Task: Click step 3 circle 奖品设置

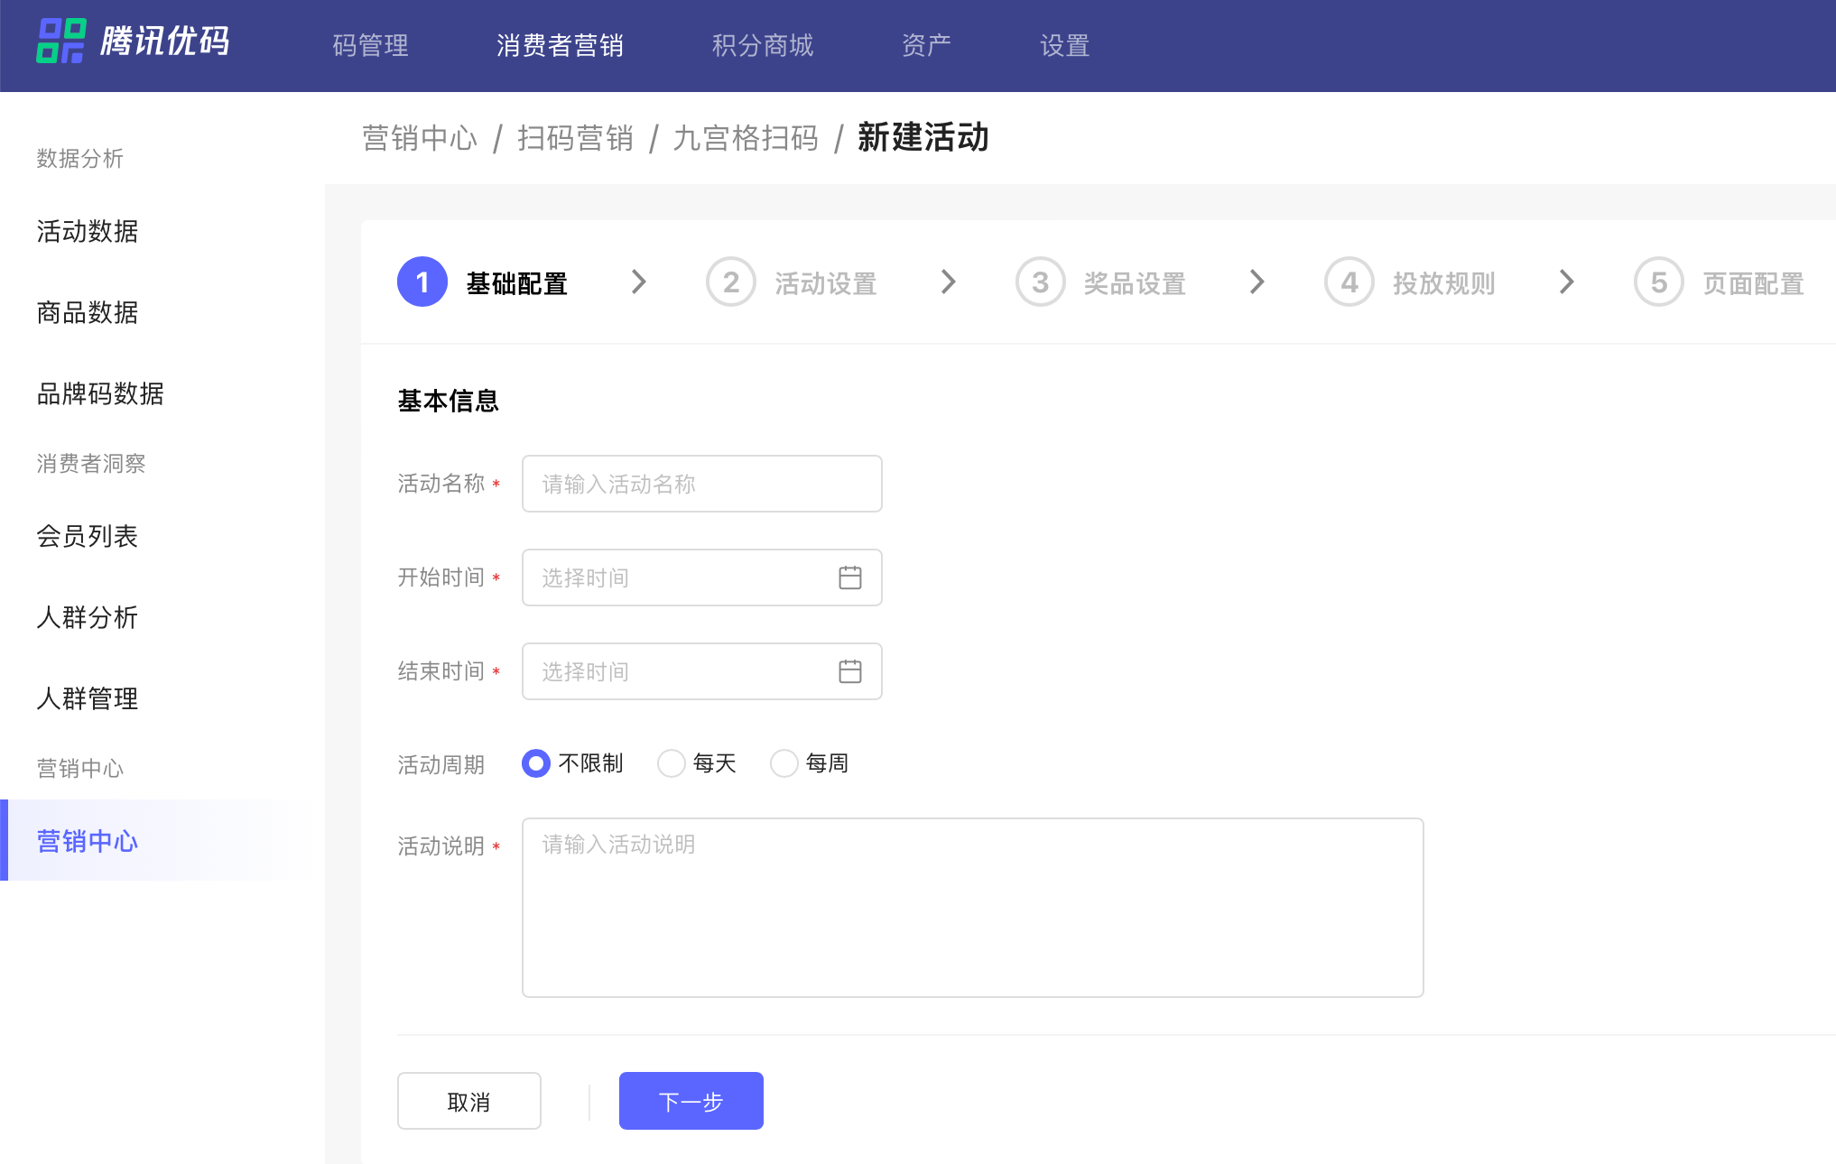Action: (1041, 282)
